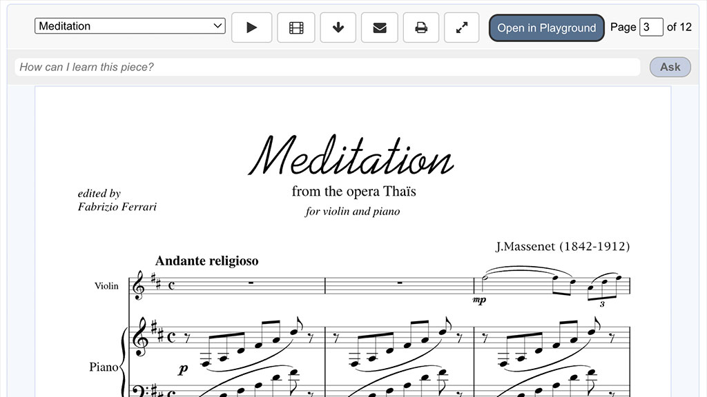Click the 'Piano' staff label
707x397 pixels.
[x=104, y=367]
